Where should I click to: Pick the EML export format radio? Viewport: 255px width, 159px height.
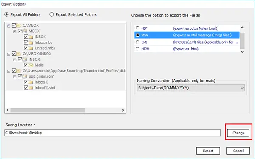[138, 42]
